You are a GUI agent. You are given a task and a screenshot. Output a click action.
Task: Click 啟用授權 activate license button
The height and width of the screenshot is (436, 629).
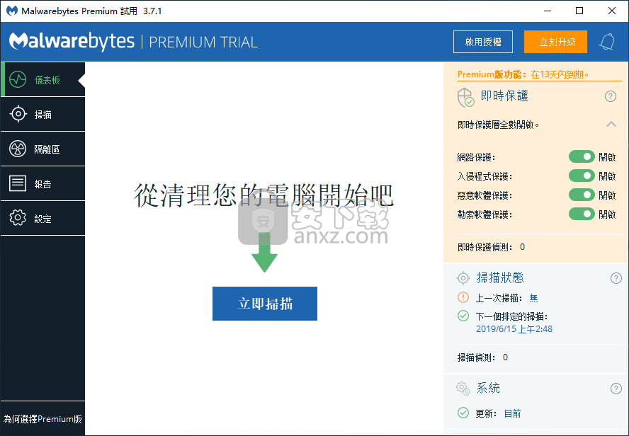click(483, 42)
